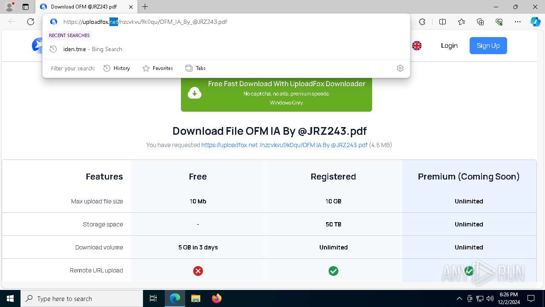Open the uploadfox.net requested file link
The image size is (545, 307).
click(284, 145)
